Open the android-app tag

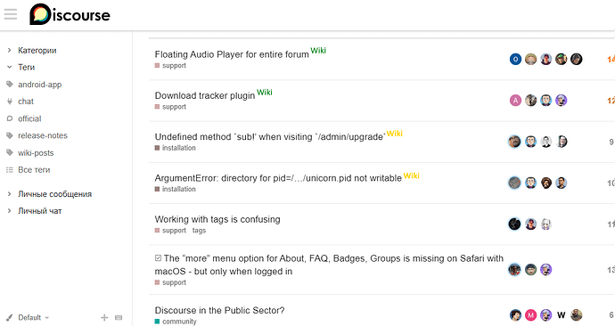(39, 85)
